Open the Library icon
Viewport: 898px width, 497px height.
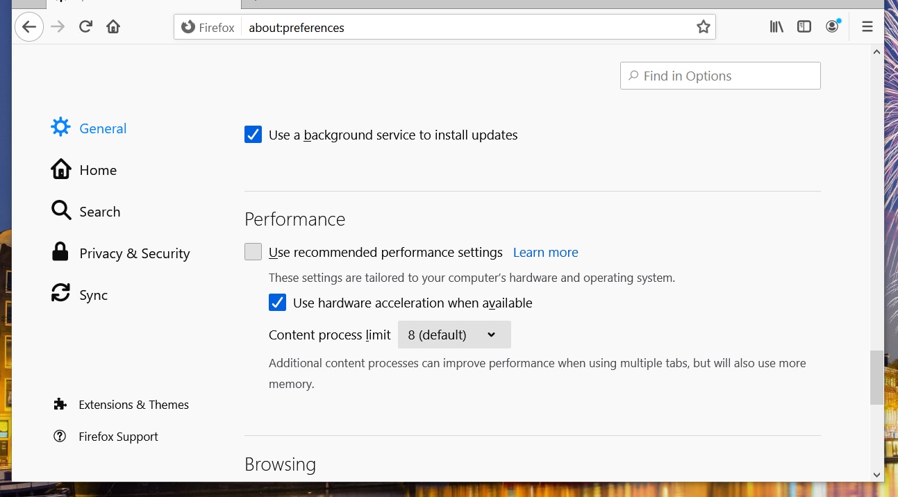(x=776, y=27)
